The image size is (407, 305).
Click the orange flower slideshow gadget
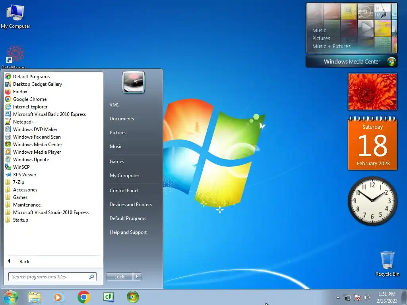(x=372, y=92)
